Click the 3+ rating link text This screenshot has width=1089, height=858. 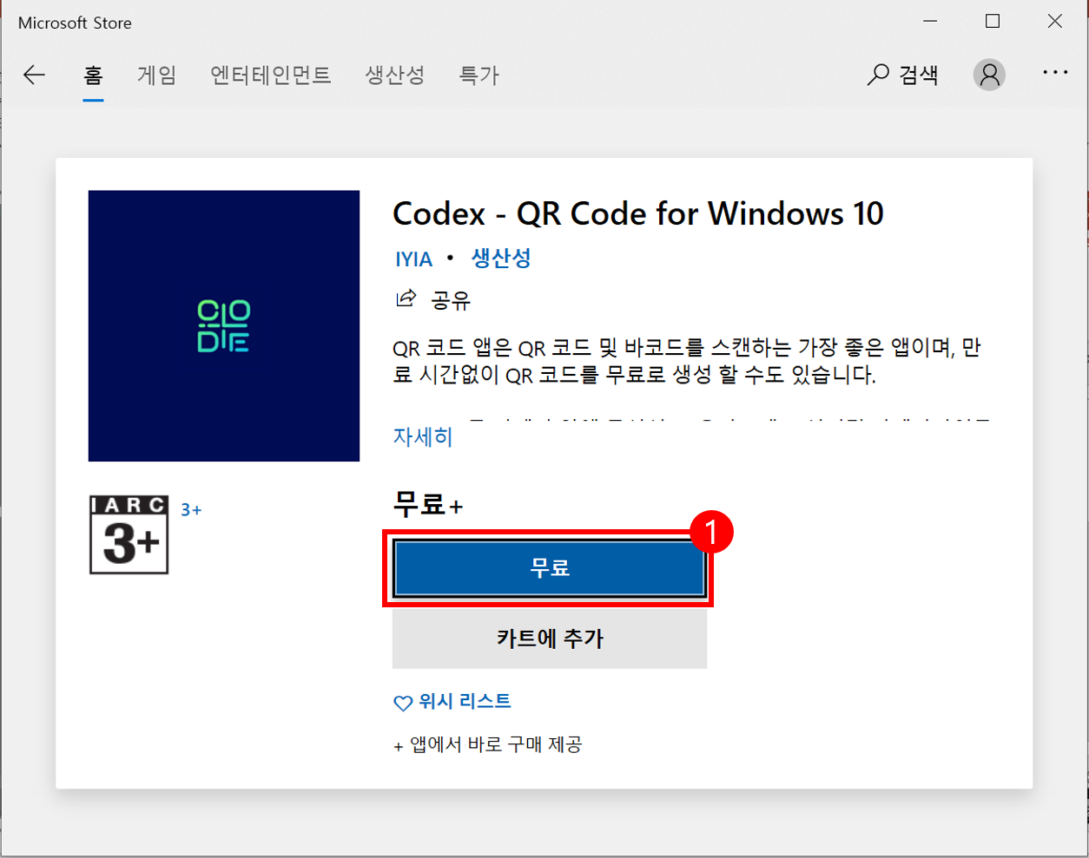pos(191,510)
